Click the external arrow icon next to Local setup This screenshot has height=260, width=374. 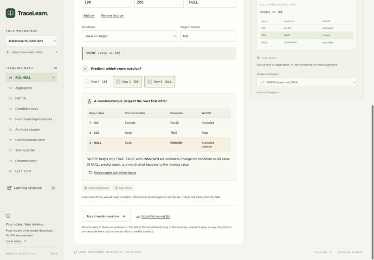point(25,241)
